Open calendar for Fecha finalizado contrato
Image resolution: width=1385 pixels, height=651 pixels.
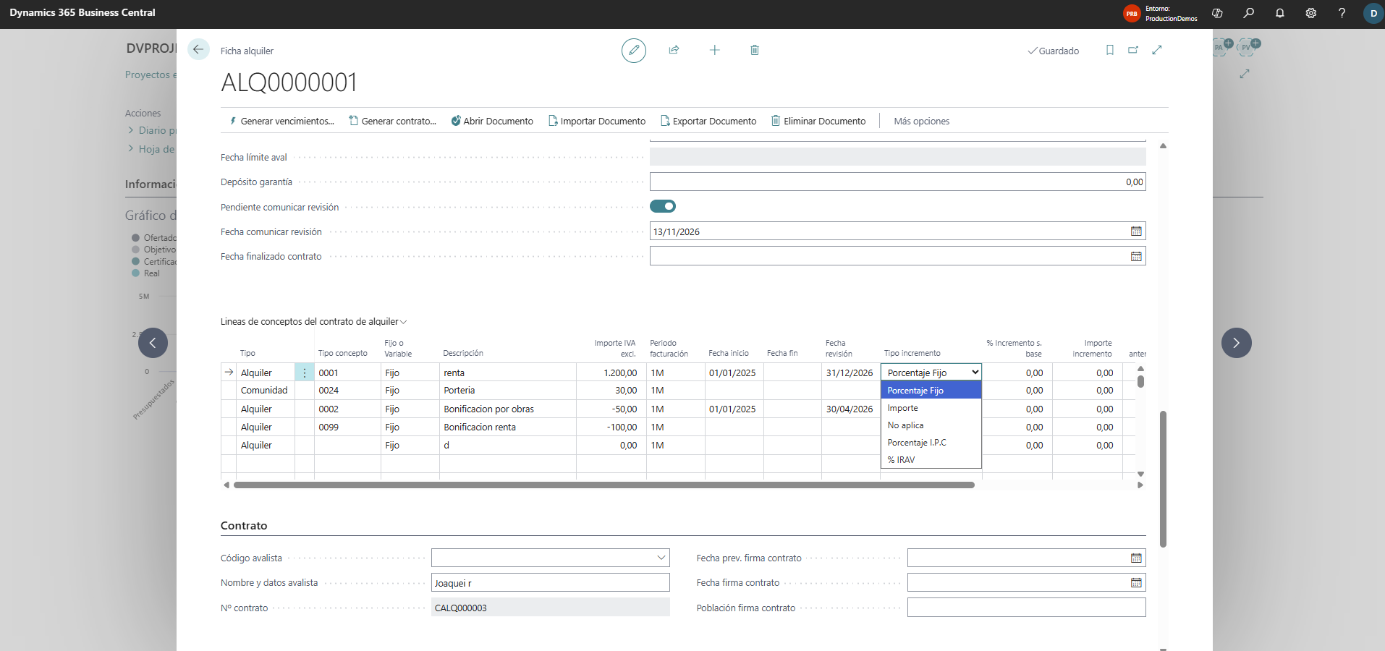1136,256
